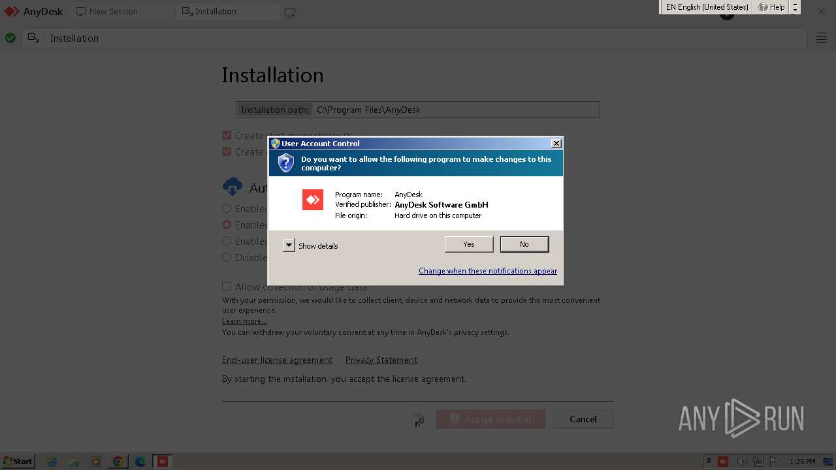The height and width of the screenshot is (470, 836).
Task: Click Yes in User Account Control dialog
Action: click(469, 244)
